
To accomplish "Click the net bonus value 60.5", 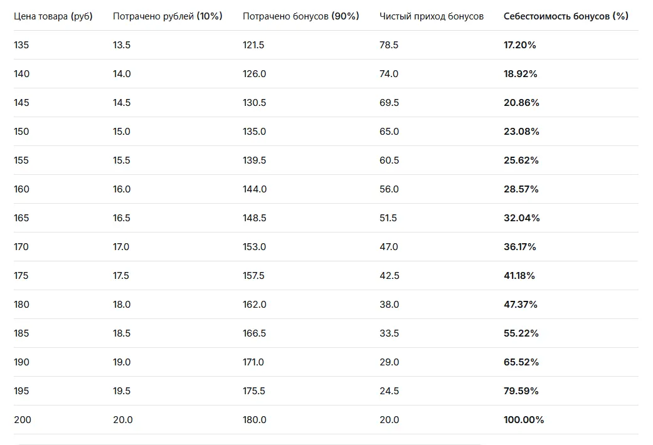I will (x=389, y=160).
